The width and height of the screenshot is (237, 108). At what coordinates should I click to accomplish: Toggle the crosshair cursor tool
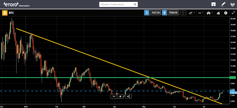[183, 13]
